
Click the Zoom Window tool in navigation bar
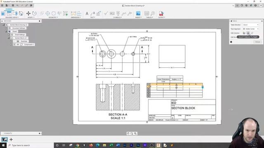click(x=132, y=133)
